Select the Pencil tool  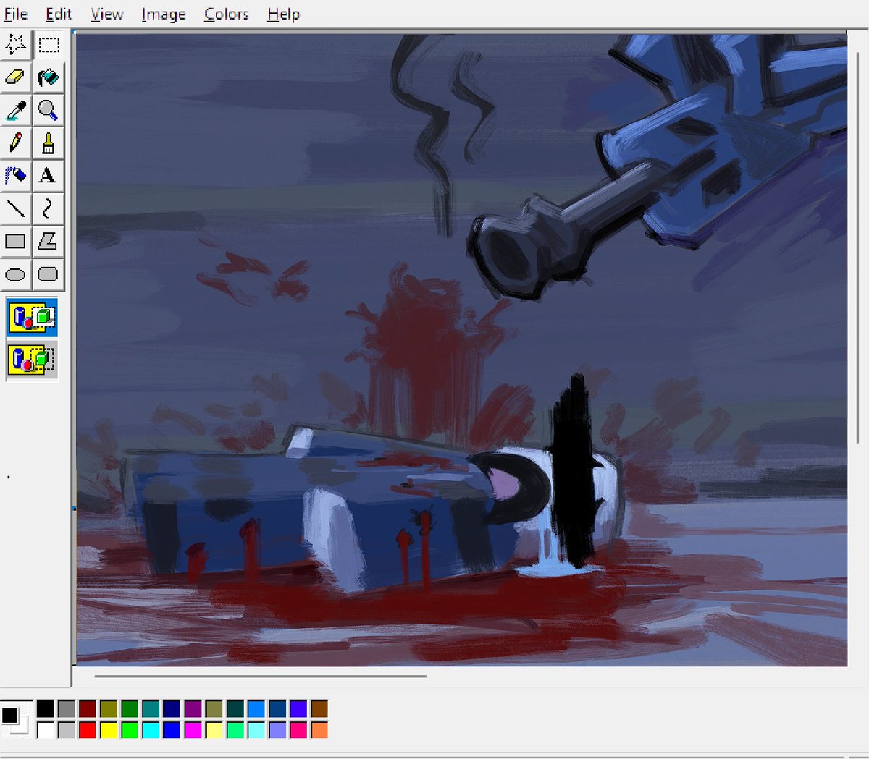point(16,143)
